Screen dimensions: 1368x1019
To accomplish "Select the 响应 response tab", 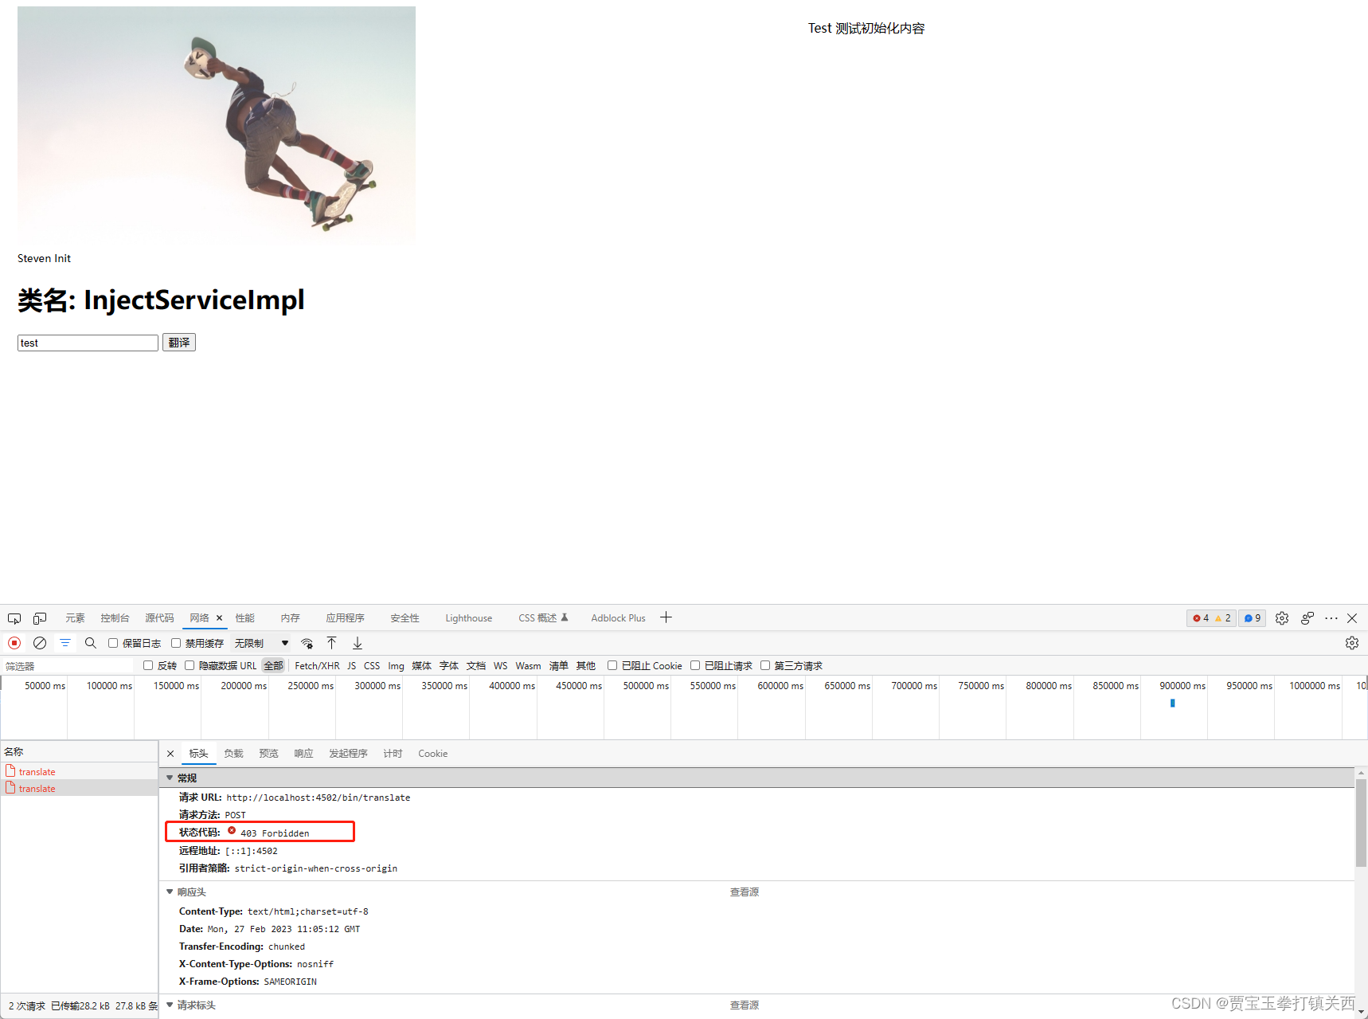I will pos(303,754).
